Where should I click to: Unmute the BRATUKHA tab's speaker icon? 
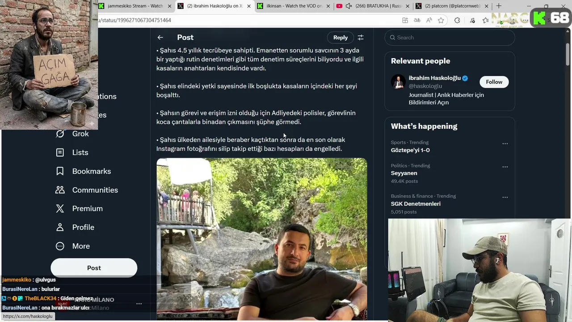coord(349,6)
